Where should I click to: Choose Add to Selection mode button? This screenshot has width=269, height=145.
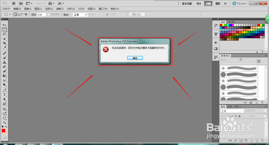click(19, 15)
